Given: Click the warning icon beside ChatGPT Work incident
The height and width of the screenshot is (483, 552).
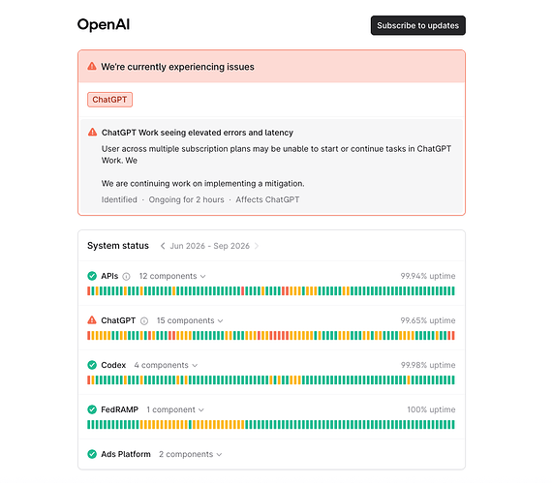Looking at the screenshot, I should [x=92, y=132].
